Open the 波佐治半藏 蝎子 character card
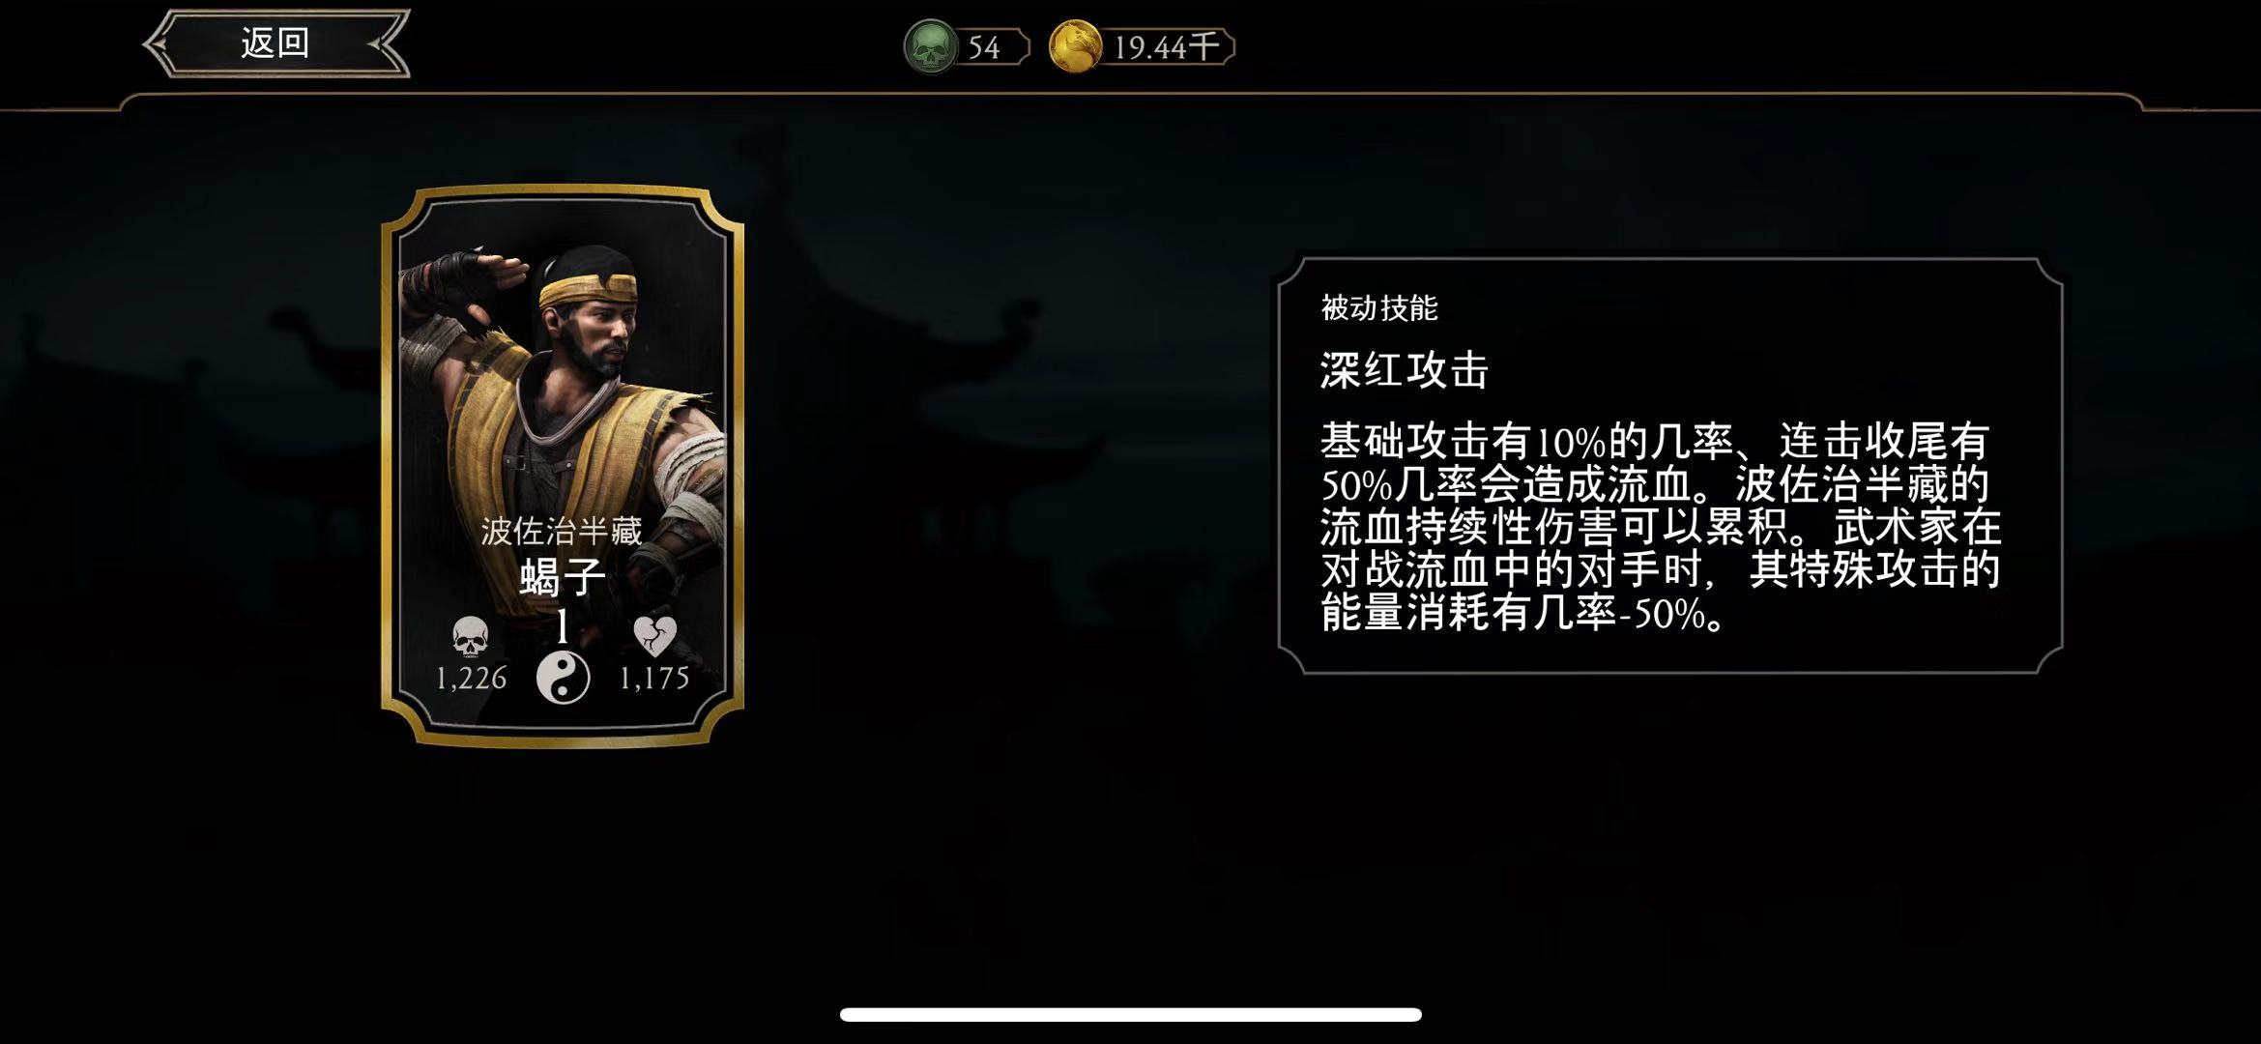The width and height of the screenshot is (2261, 1044). pyautogui.click(x=563, y=467)
